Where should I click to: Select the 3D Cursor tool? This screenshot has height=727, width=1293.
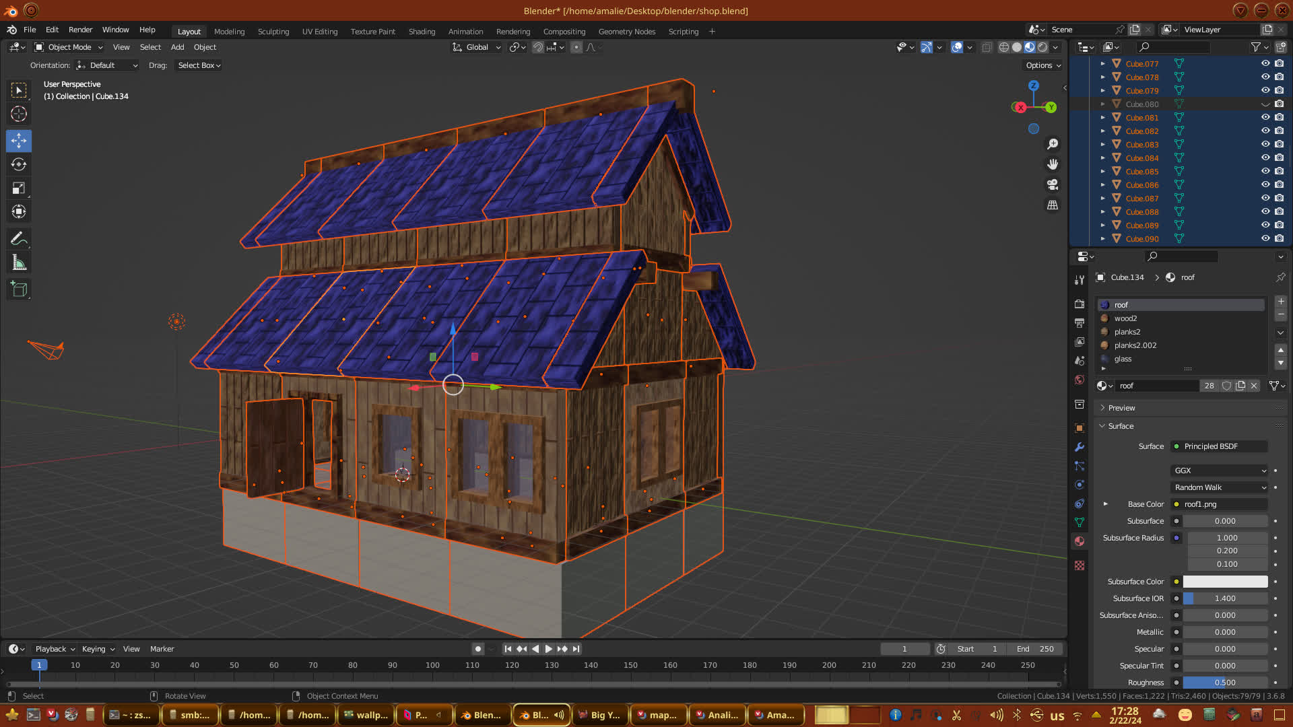(19, 114)
